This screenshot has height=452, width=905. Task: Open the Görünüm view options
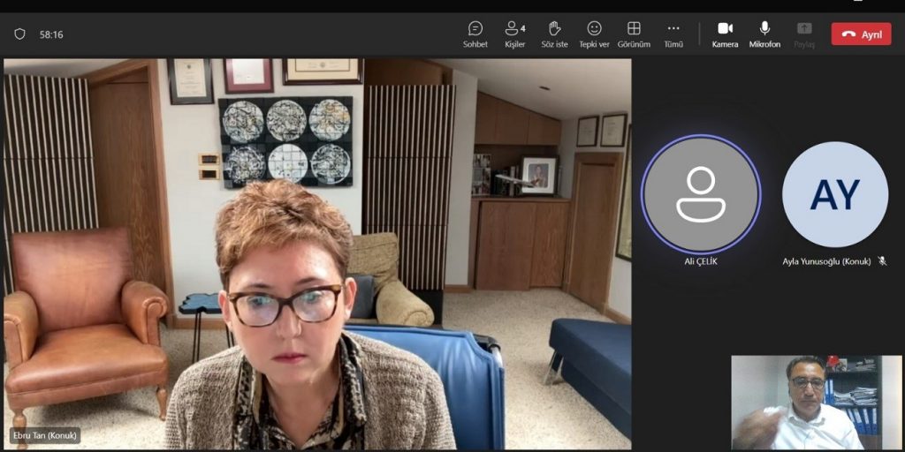coord(634,34)
